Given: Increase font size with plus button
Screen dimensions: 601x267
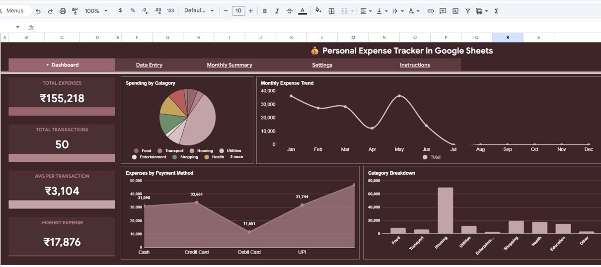Looking at the screenshot, I should [251, 11].
